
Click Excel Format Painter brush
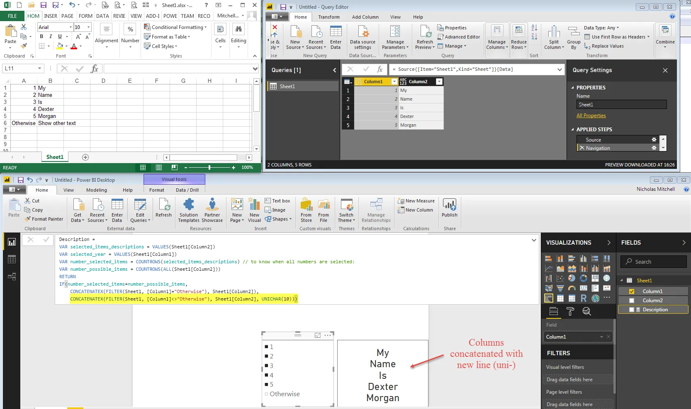pyautogui.click(x=24, y=46)
